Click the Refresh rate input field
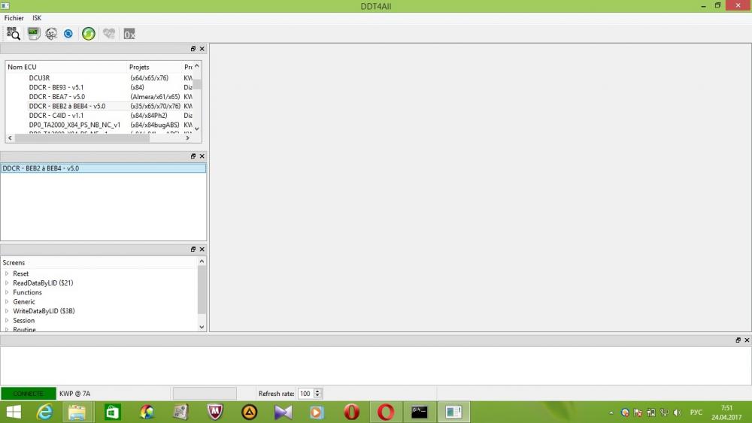This screenshot has height=423, width=752. point(305,393)
